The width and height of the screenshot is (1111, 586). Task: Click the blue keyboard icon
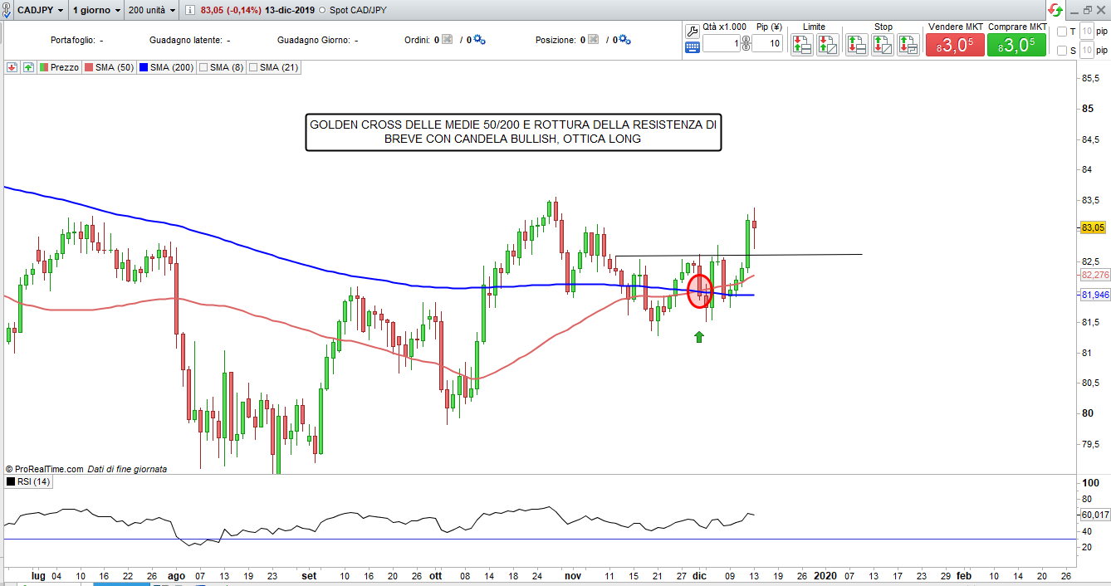[693, 47]
